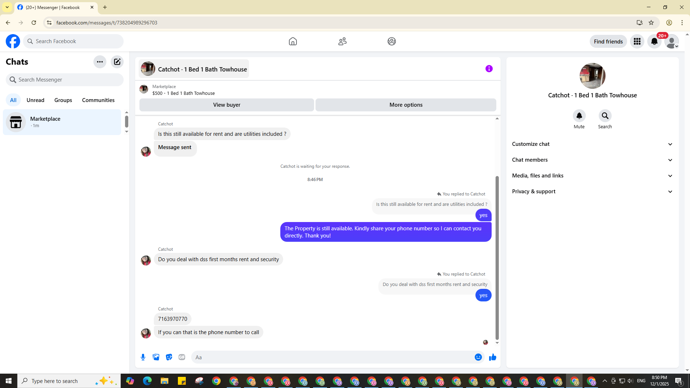Open the Groups circle icon in top navigation
Image resolution: width=690 pixels, height=388 pixels.
[x=392, y=41]
